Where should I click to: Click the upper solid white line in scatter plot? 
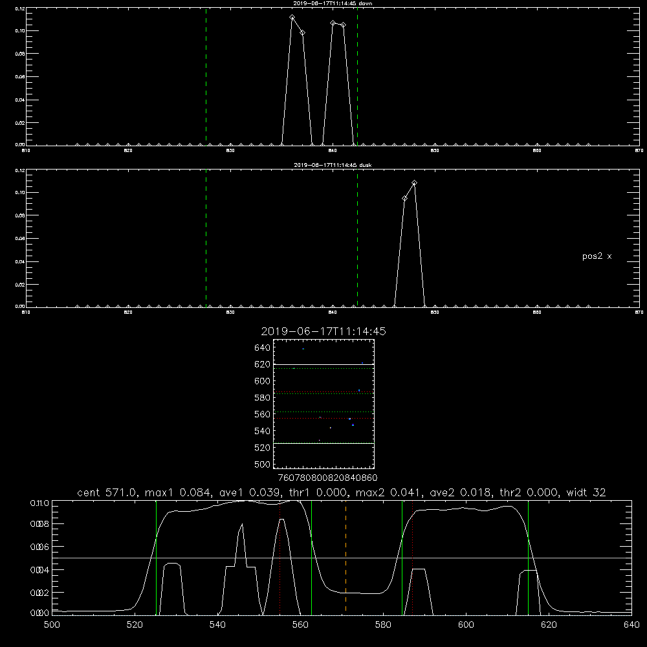[x=323, y=365]
